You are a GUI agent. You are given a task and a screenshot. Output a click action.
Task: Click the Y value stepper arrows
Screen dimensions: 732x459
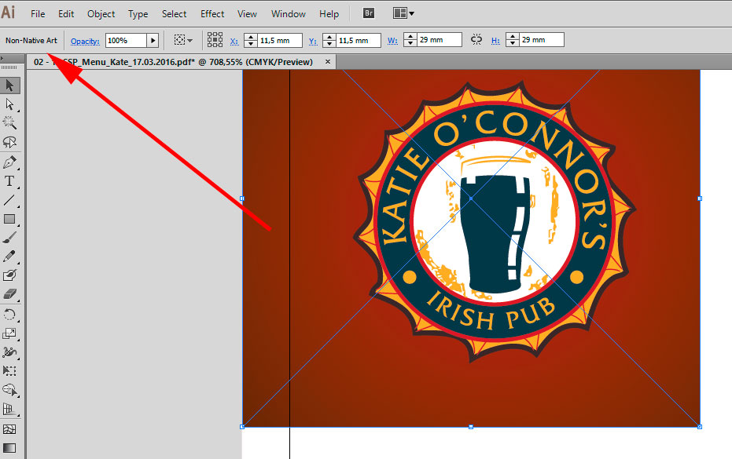(329, 41)
